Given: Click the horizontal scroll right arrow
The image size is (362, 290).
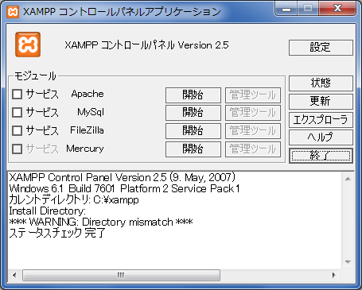Looking at the screenshot, I should pyautogui.click(x=334, y=275).
